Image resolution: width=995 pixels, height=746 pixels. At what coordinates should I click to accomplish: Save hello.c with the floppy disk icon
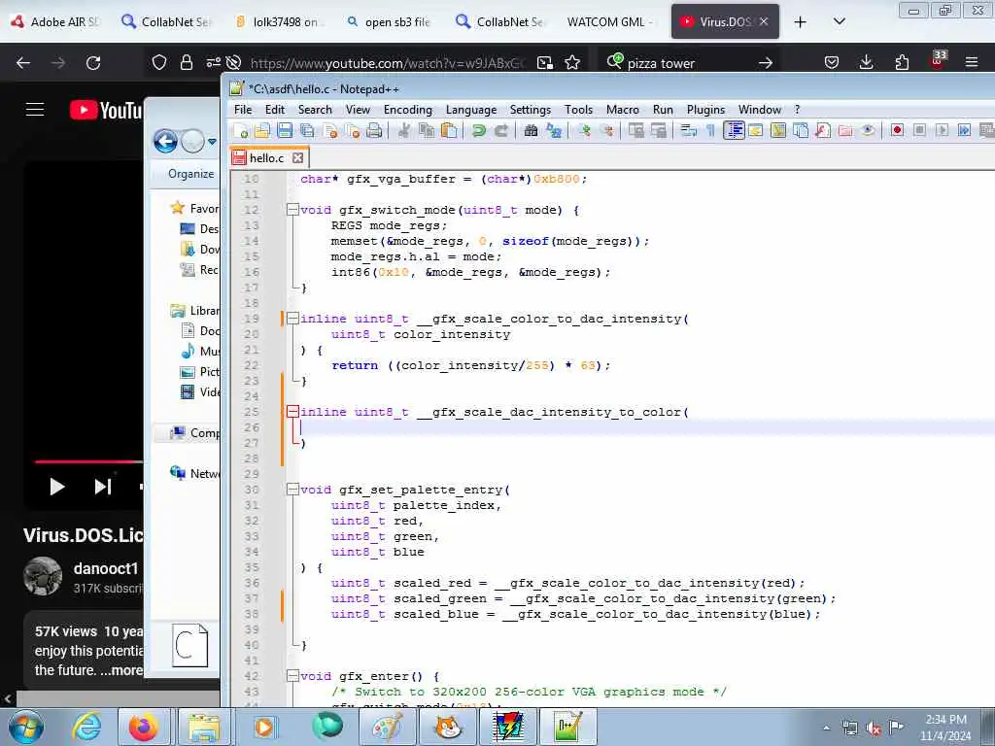coord(285,131)
